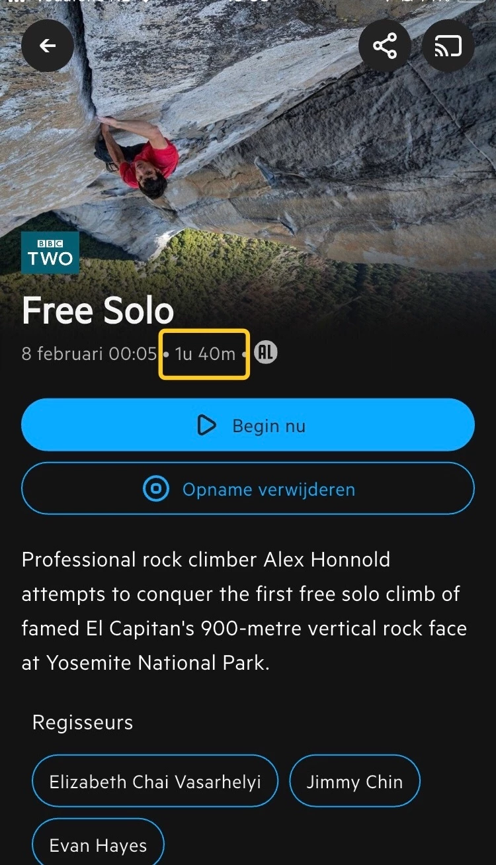This screenshot has height=865, width=496.
Task: Tap the Free Solo title
Action: click(x=98, y=310)
